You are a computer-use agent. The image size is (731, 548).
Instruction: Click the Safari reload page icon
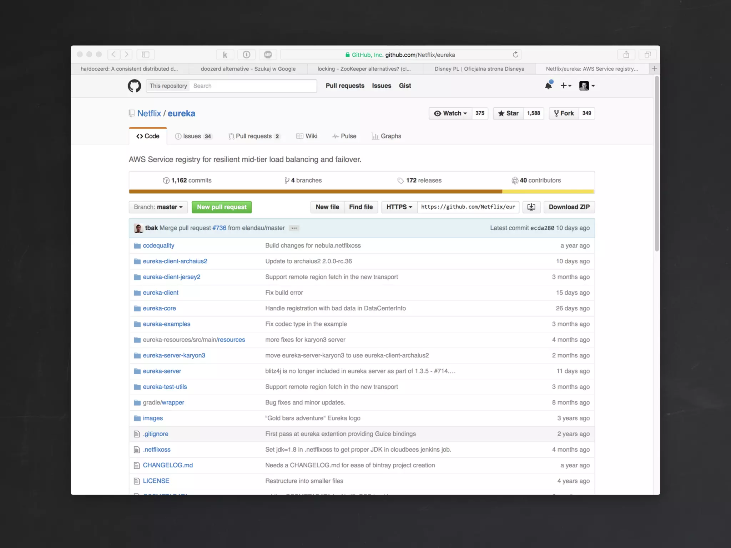515,55
